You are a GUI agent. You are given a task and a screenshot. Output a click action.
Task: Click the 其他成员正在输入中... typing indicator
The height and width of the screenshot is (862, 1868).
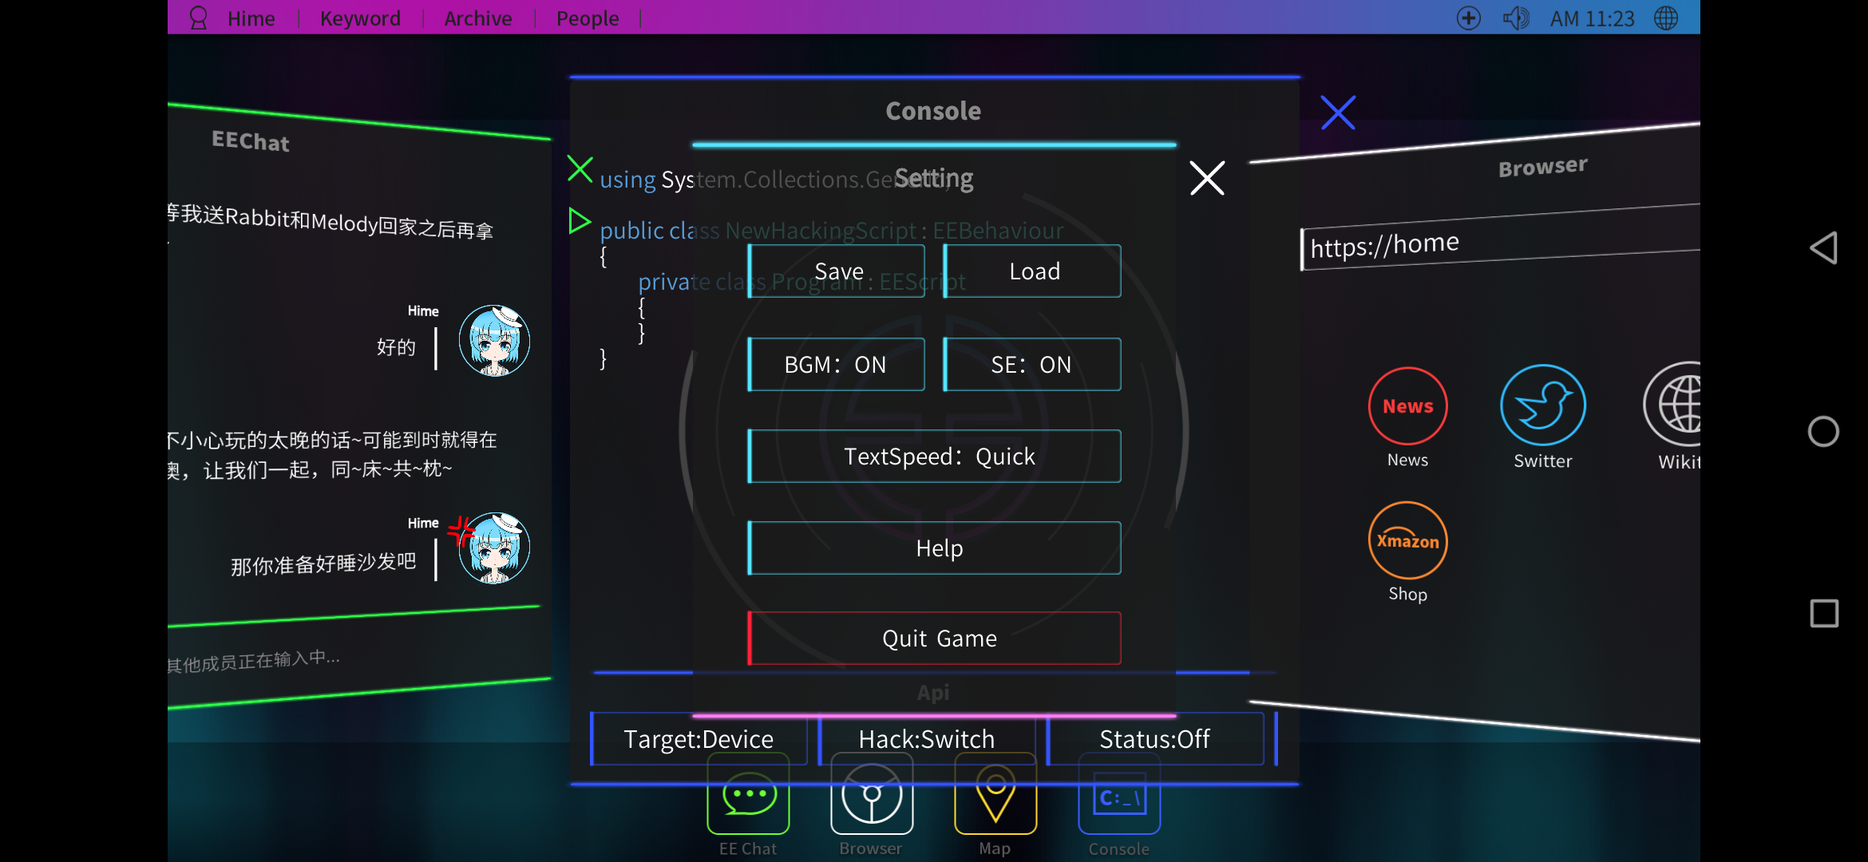click(x=254, y=662)
